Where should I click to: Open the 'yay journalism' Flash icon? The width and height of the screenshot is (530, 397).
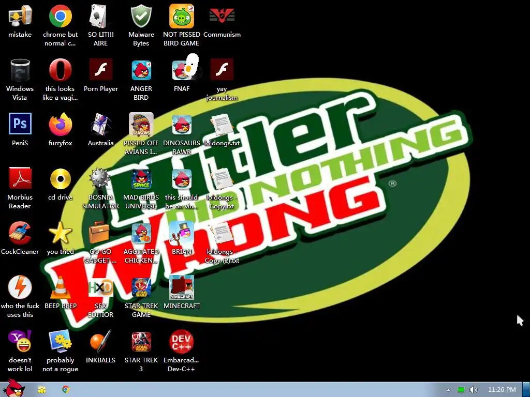click(x=222, y=70)
